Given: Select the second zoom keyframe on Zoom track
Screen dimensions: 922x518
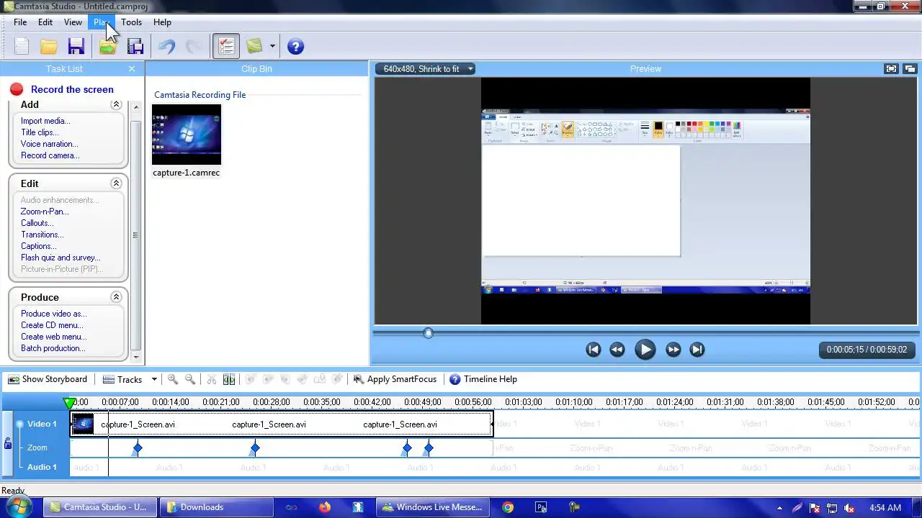Looking at the screenshot, I should click(x=254, y=449).
